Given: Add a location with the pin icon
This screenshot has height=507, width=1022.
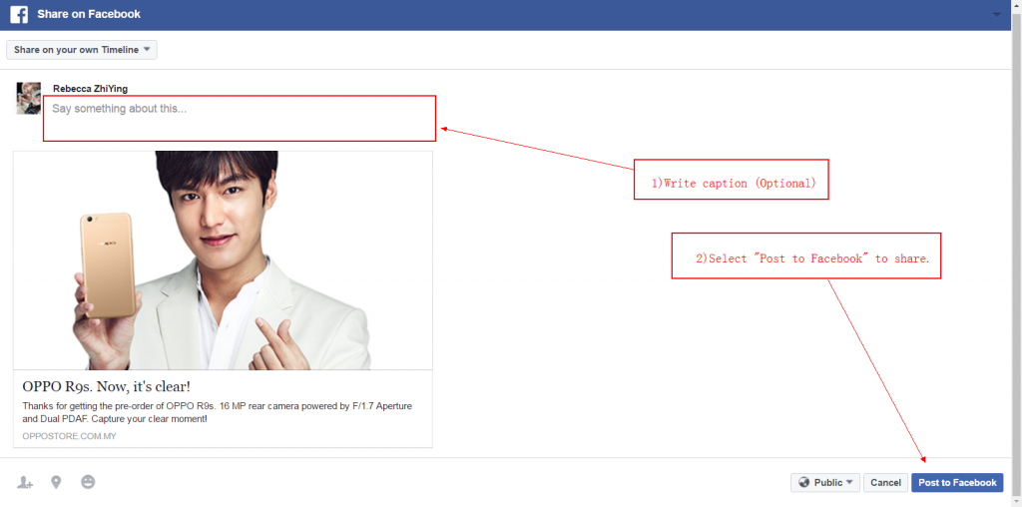Looking at the screenshot, I should (x=56, y=482).
